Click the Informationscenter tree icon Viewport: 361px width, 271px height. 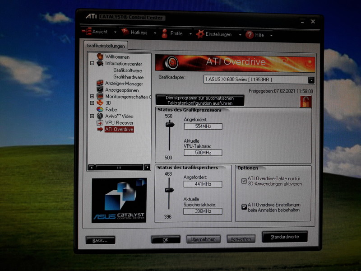coord(100,63)
